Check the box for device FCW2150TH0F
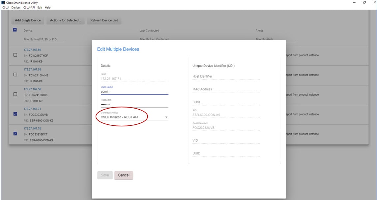Image resolution: width=377 pixels, height=200 pixels. [15, 55]
